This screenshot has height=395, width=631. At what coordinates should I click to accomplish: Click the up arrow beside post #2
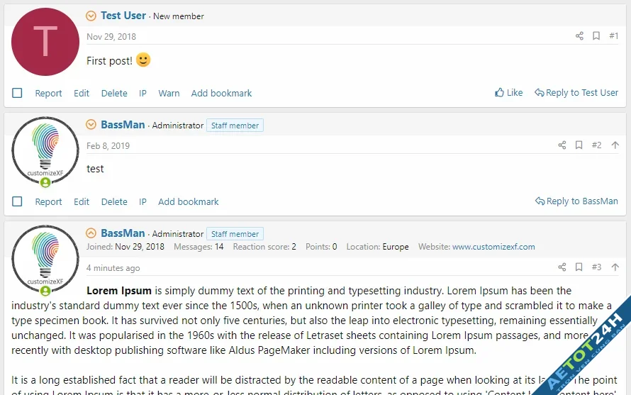[615, 145]
